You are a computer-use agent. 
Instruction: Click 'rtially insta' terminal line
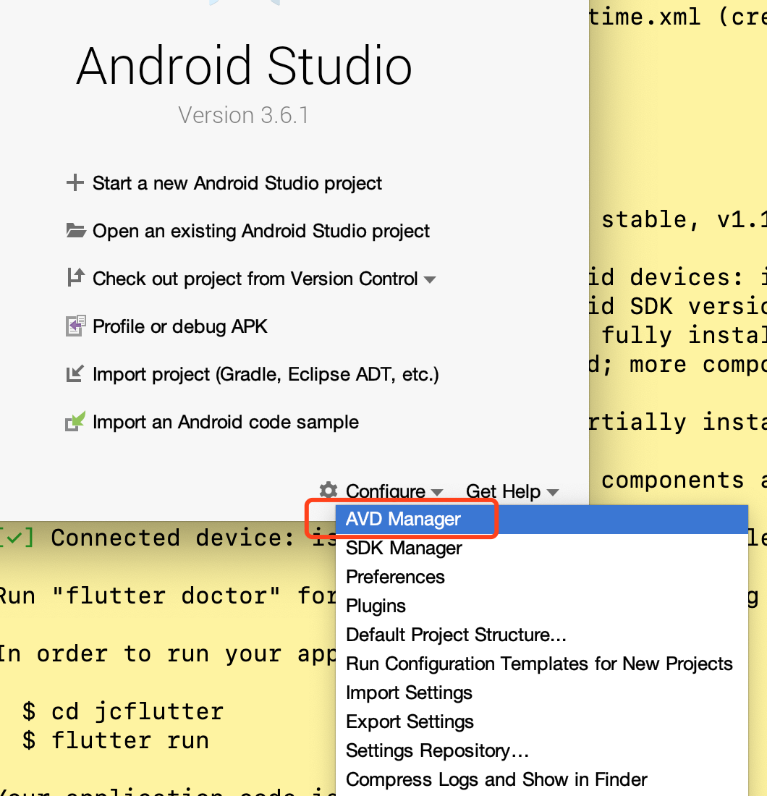tap(678, 423)
